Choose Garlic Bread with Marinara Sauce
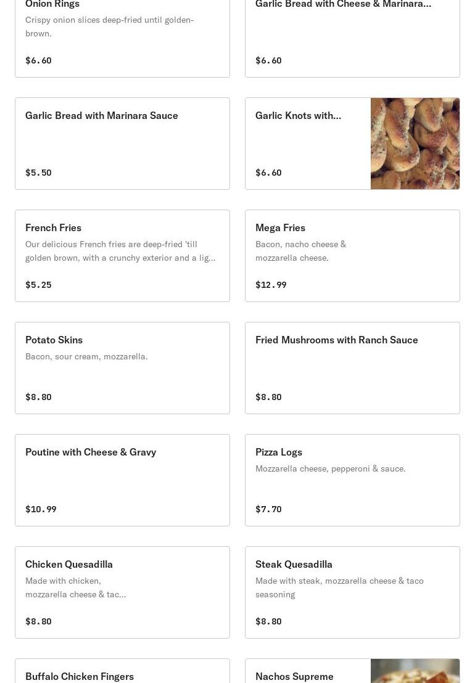 122,143
